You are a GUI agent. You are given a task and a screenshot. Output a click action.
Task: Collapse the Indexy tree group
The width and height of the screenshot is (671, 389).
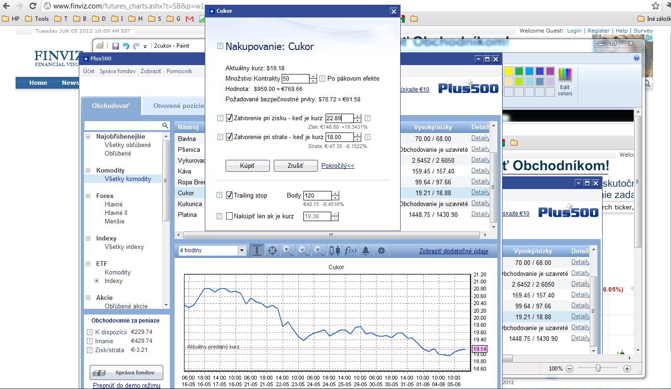[88, 239]
